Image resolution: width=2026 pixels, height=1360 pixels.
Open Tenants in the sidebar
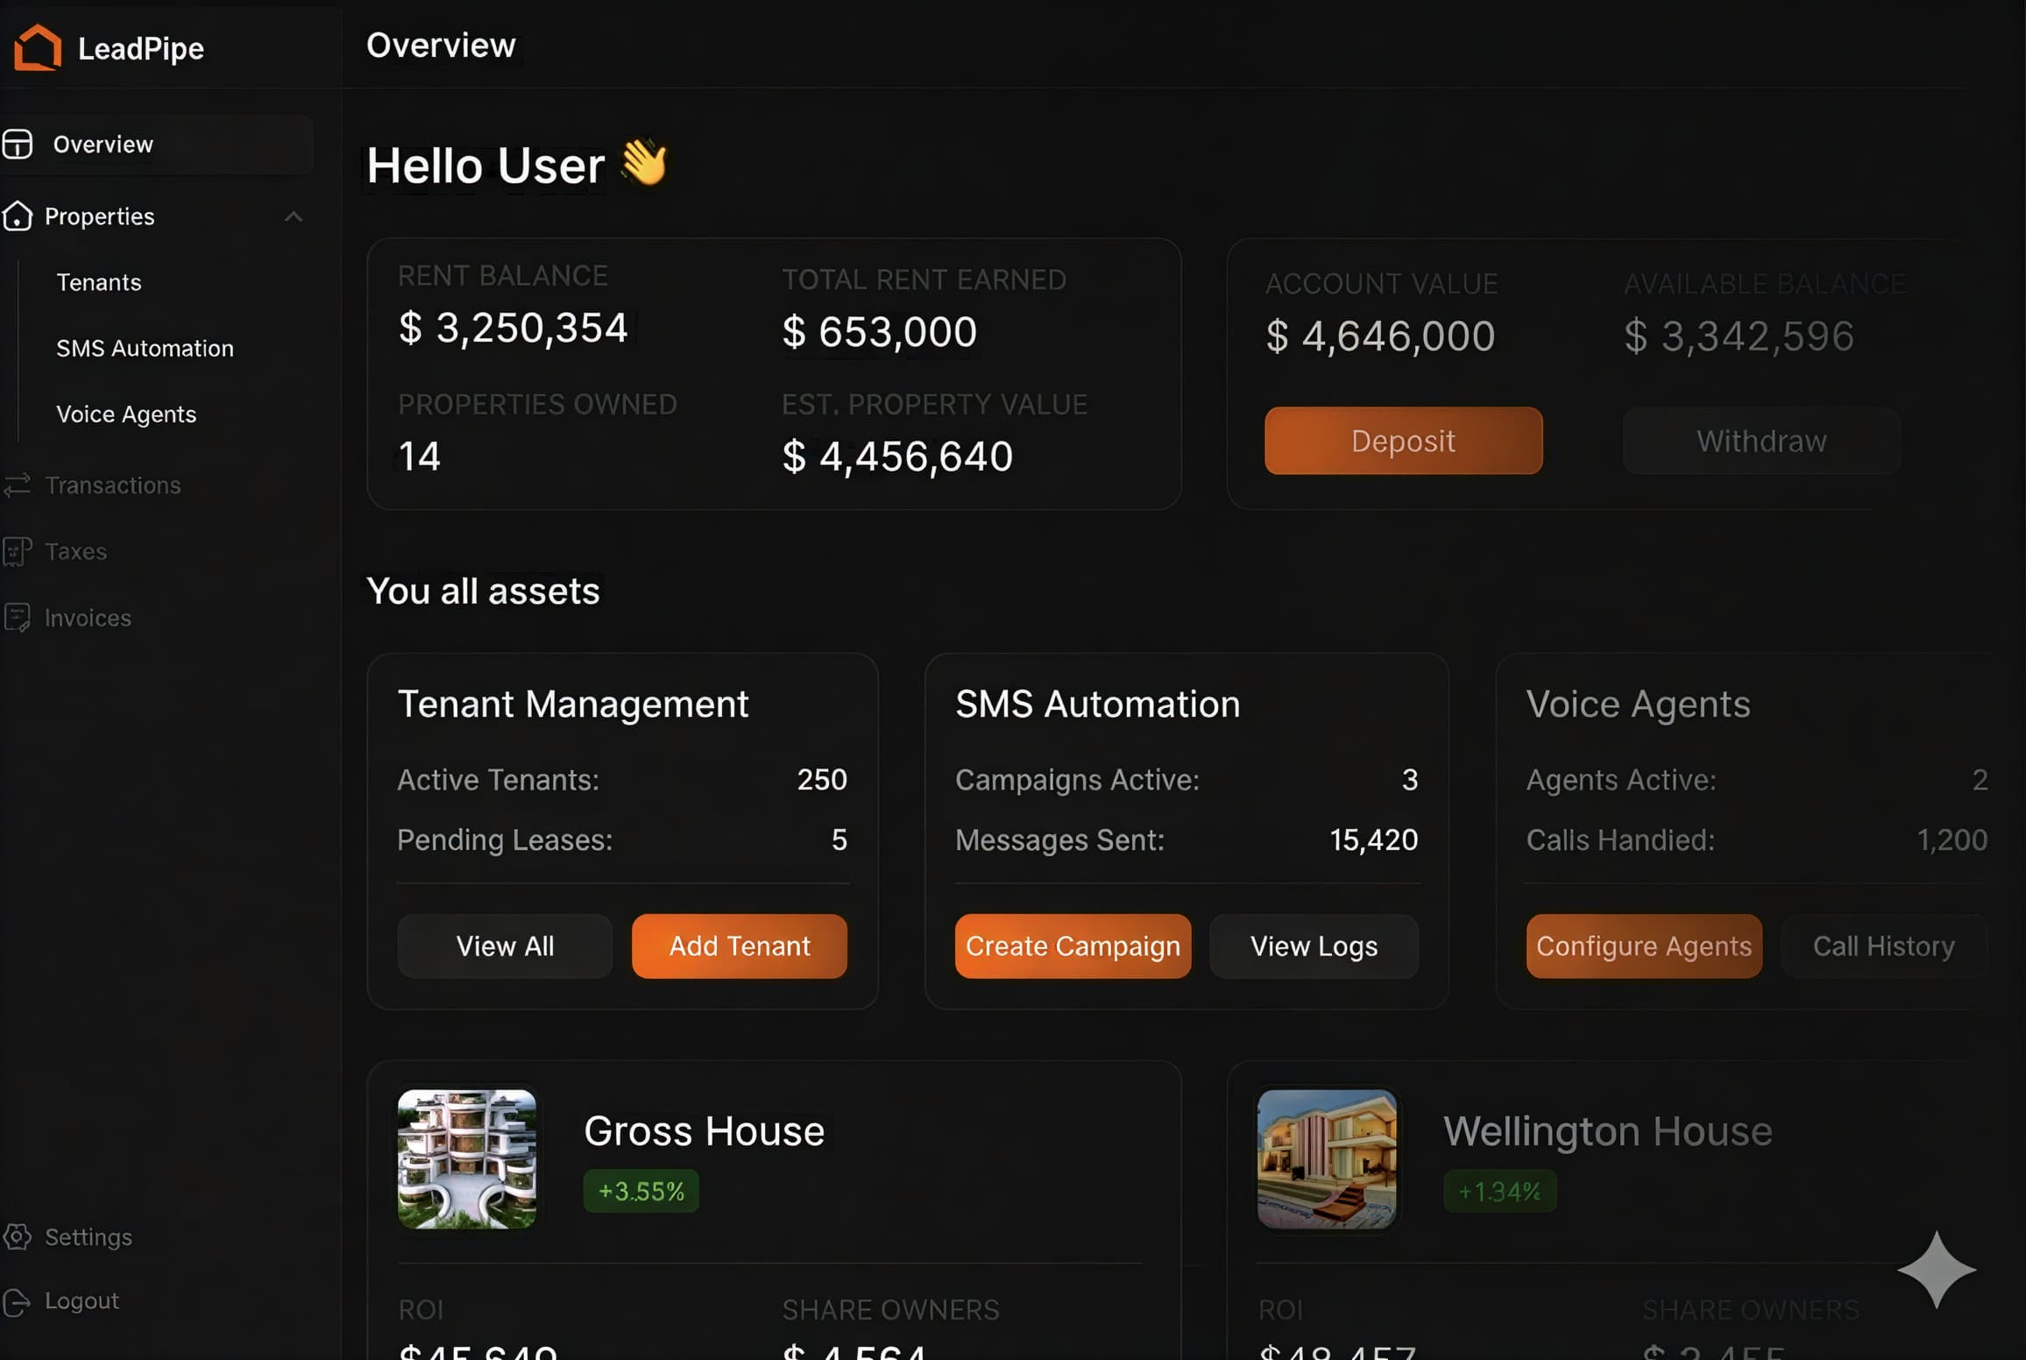(99, 282)
